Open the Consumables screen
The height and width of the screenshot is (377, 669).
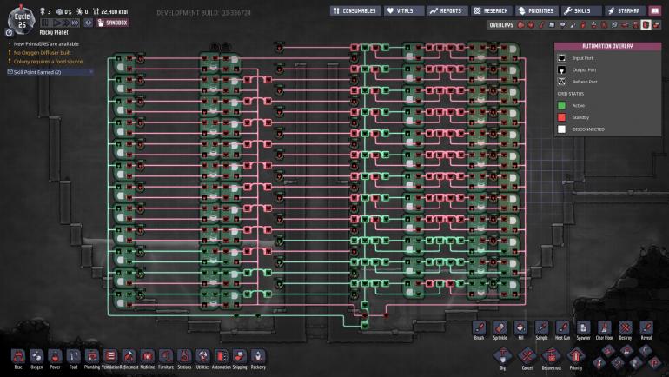tap(355, 10)
